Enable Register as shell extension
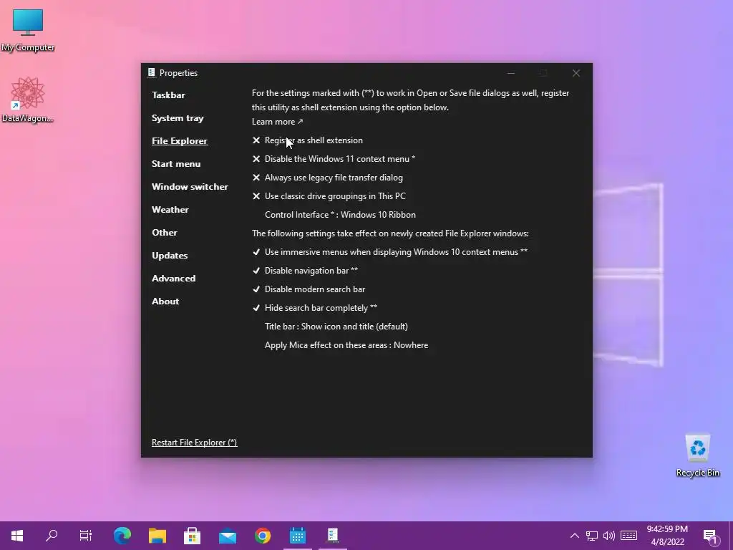Image resolution: width=733 pixels, height=550 pixels. [x=308, y=140]
